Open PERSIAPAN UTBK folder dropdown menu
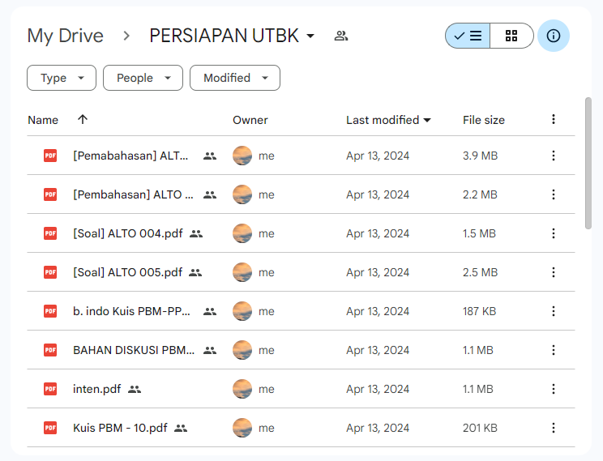603x461 pixels. pyautogui.click(x=310, y=36)
